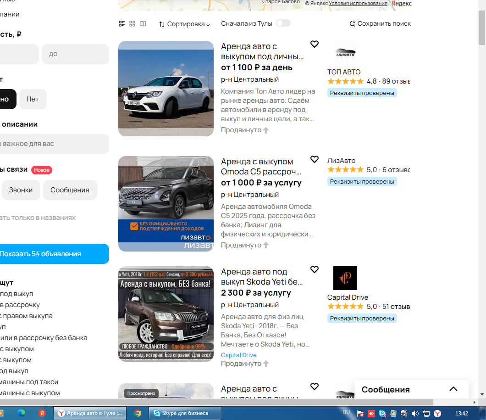Click Продвинуто arrow icon in Skoda Yeti listing
The width and height of the screenshot is (486, 420).
coord(266,364)
